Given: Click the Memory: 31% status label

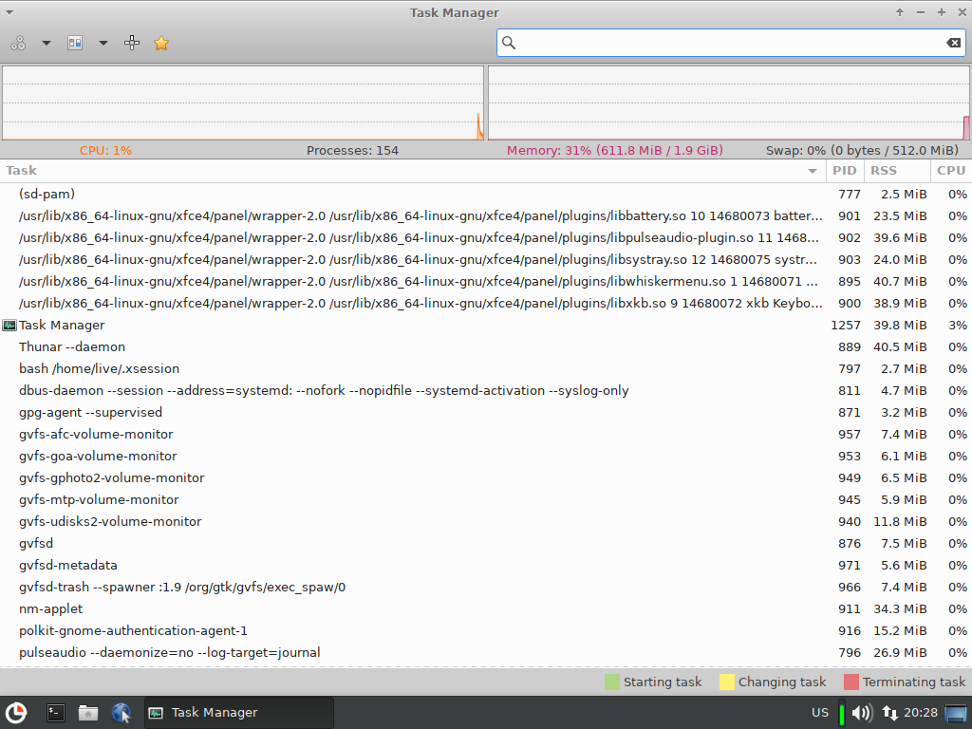Looking at the screenshot, I should [615, 150].
